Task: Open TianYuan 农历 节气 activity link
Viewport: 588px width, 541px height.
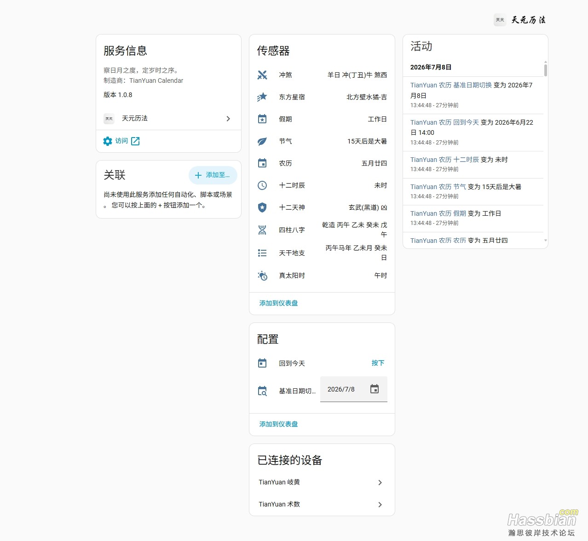Action: (438, 187)
